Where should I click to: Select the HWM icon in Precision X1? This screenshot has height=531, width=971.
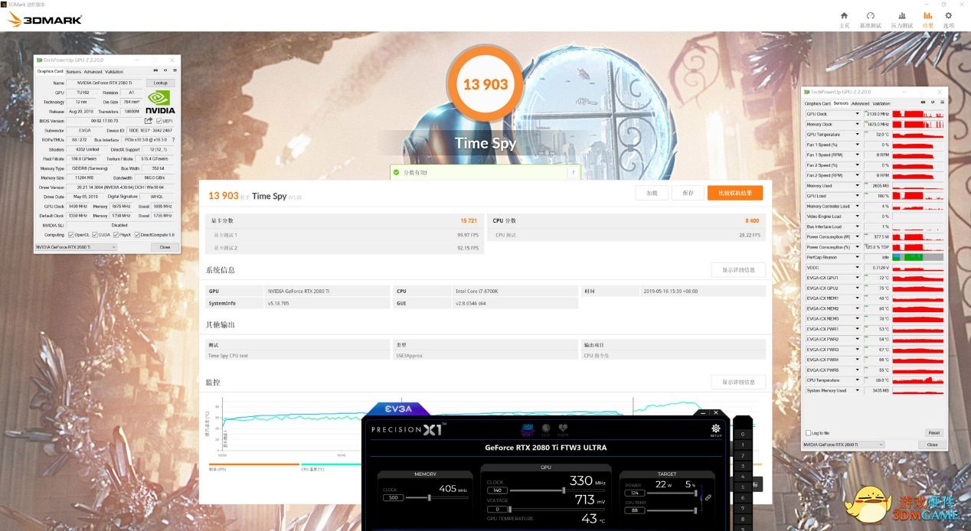point(563,429)
